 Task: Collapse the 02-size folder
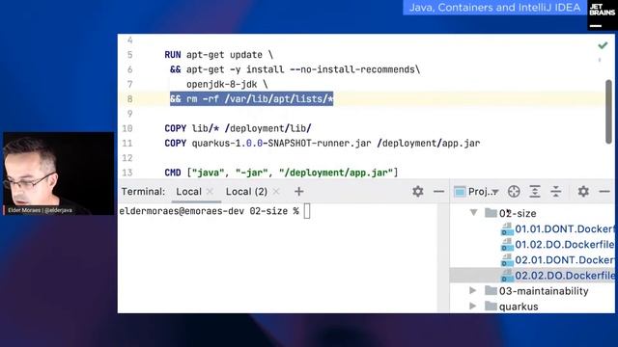pos(474,213)
